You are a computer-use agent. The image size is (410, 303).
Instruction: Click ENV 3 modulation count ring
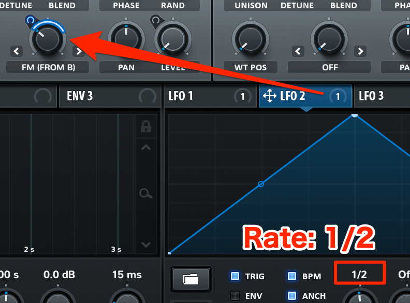tap(148, 96)
